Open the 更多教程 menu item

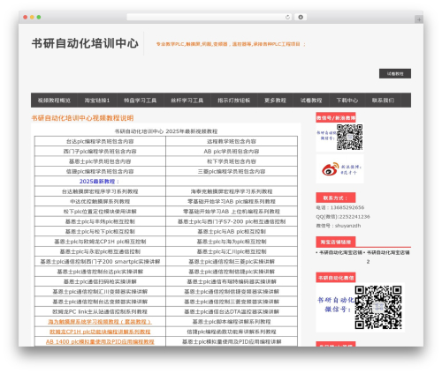pyautogui.click(x=275, y=101)
